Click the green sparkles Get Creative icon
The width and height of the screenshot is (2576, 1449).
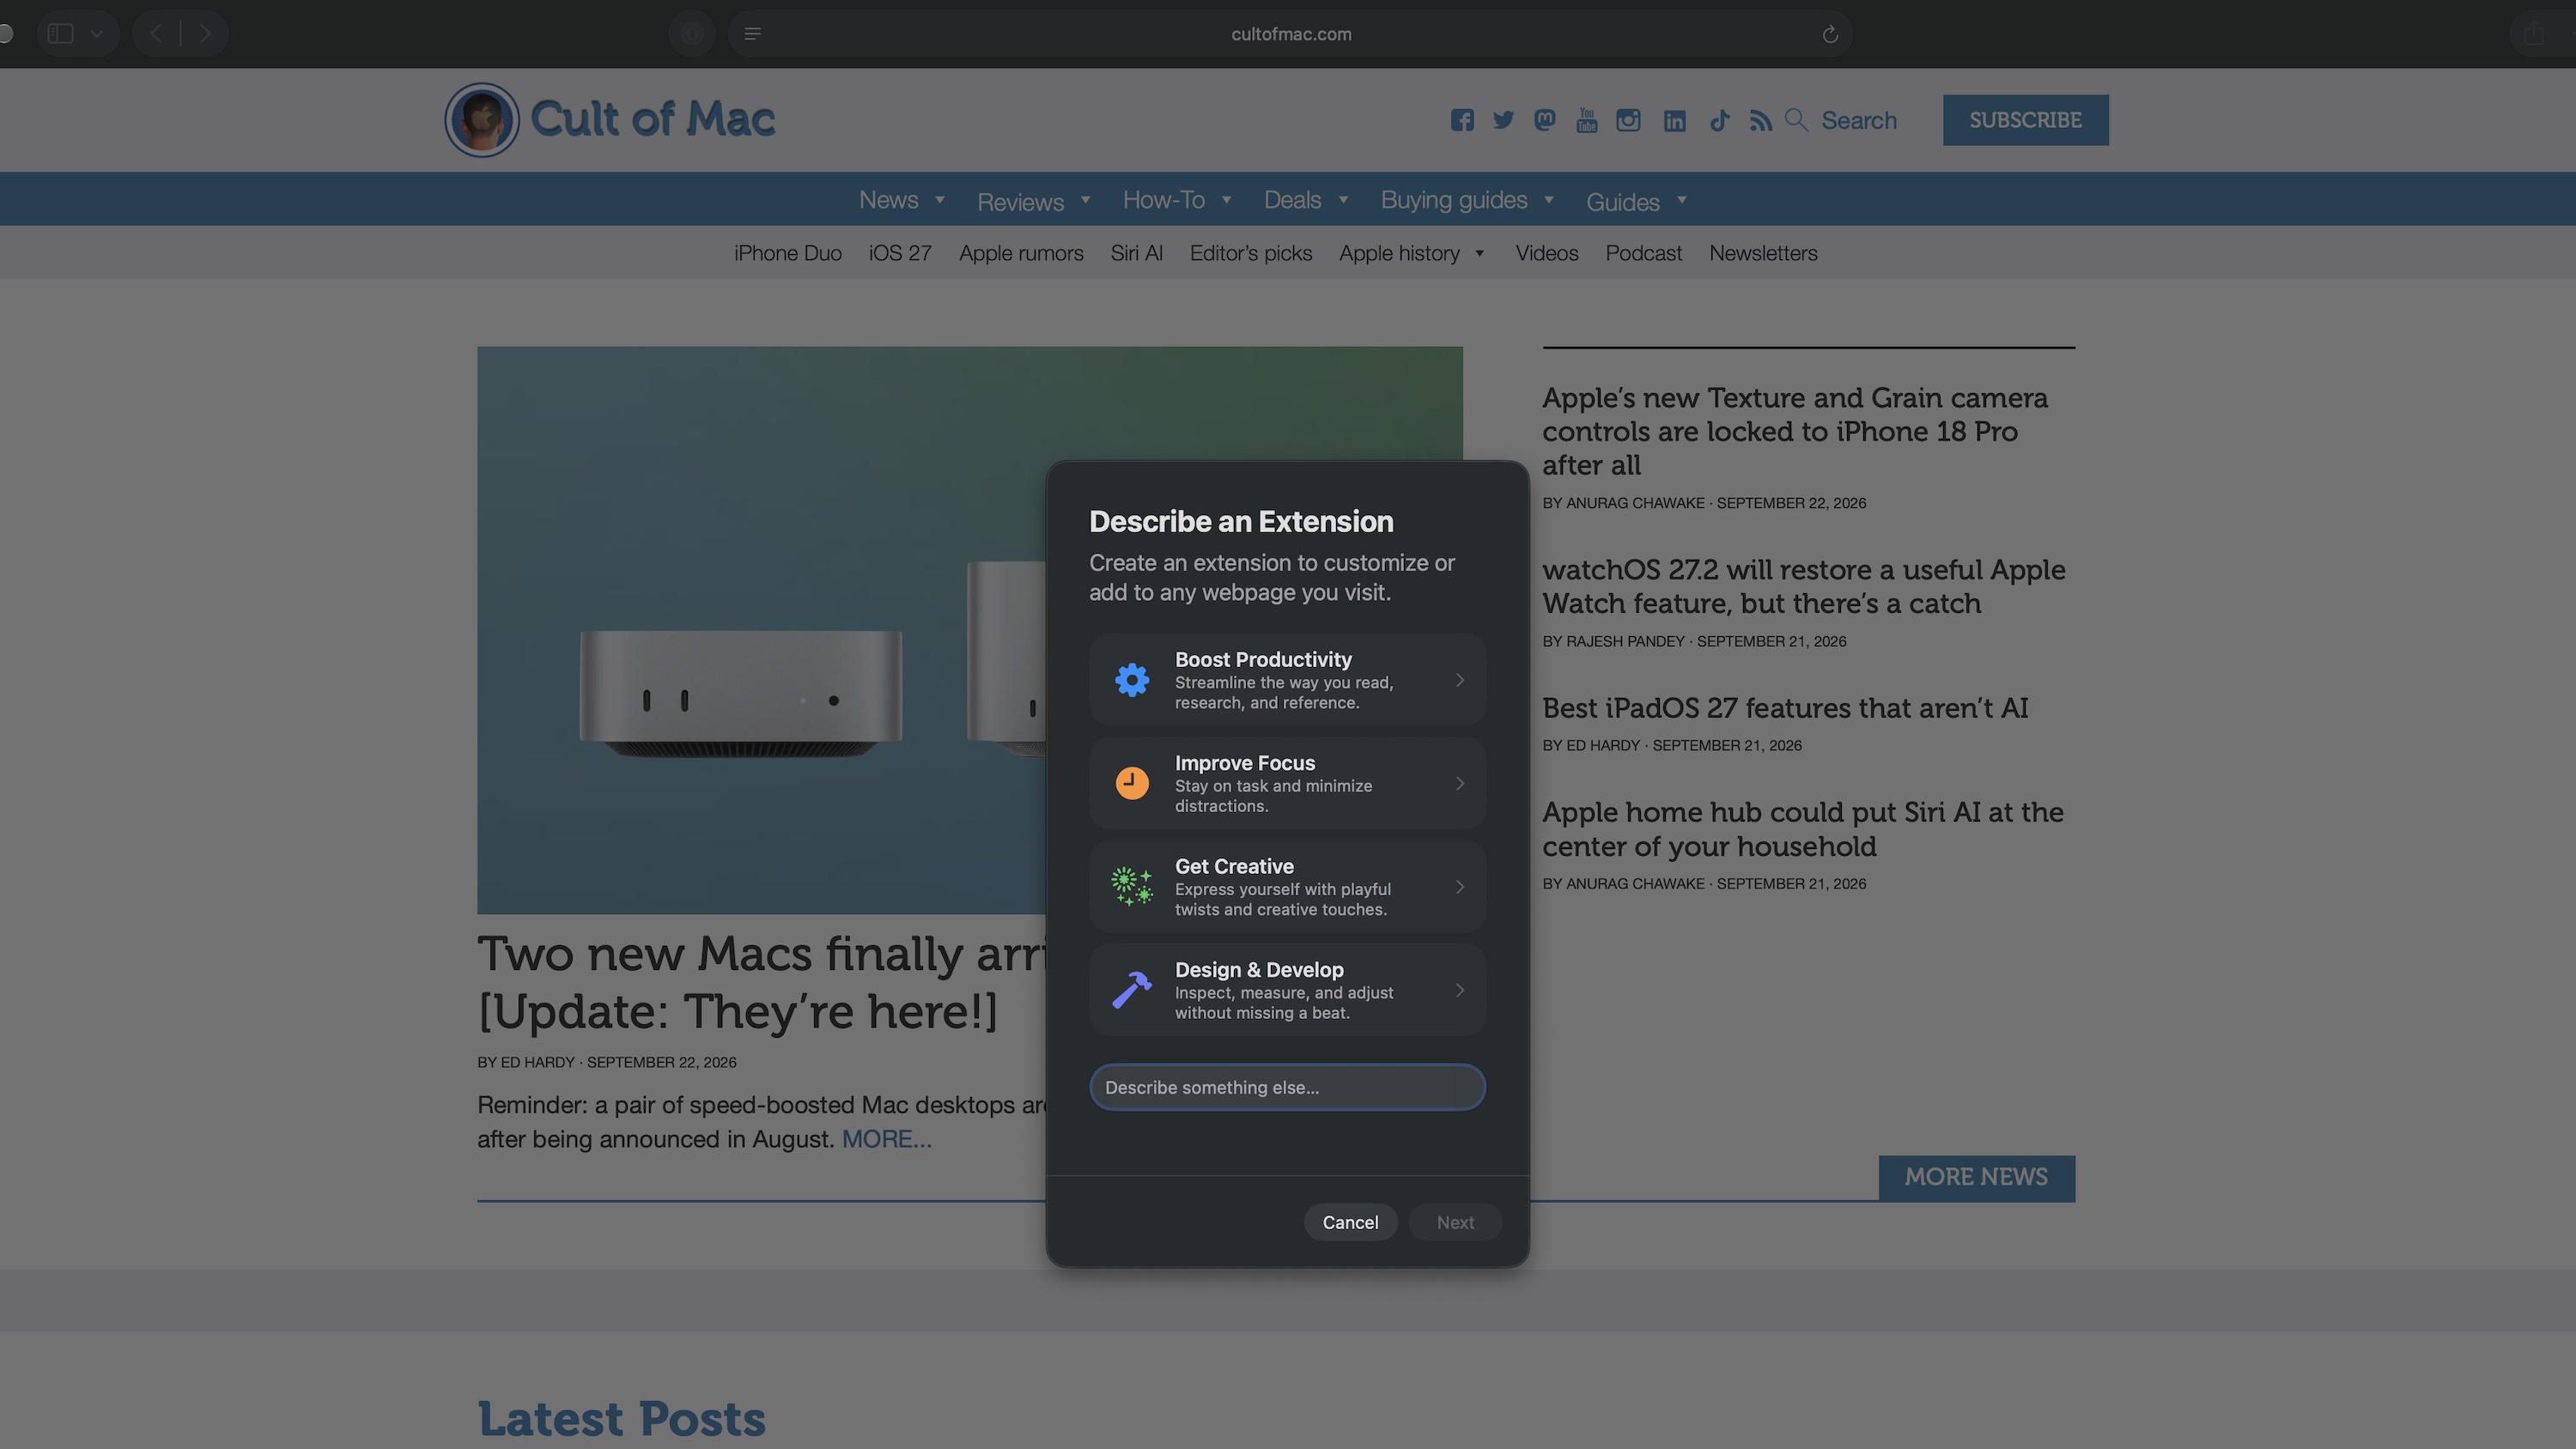1132,886
